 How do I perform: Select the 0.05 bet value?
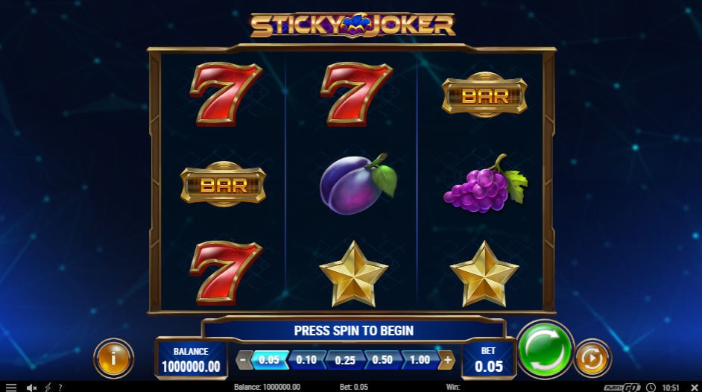[x=269, y=360]
